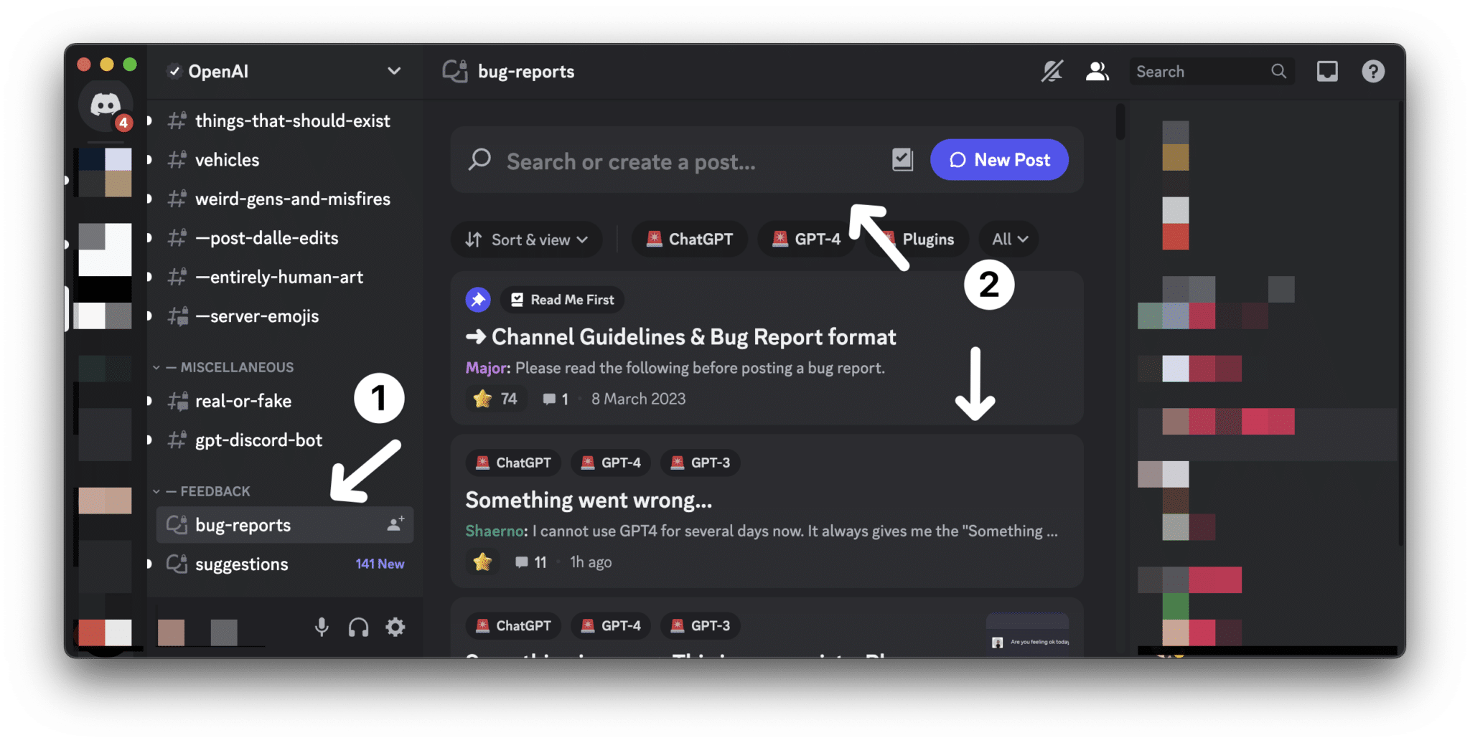Expand threads of things-that-should-exist channel

[x=149, y=120]
